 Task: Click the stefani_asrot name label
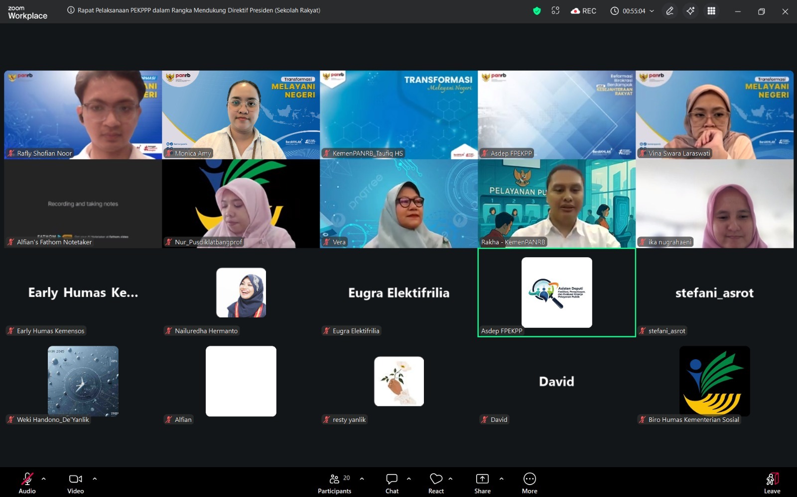663,331
